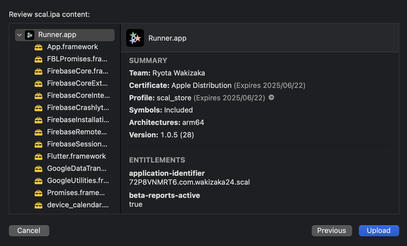
Task: Go back with the Previous button
Action: coord(332,231)
